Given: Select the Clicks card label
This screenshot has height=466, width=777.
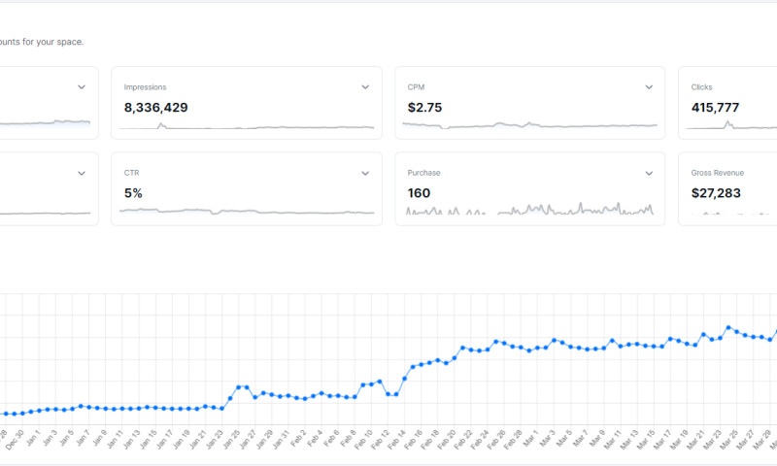Looking at the screenshot, I should 701,87.
